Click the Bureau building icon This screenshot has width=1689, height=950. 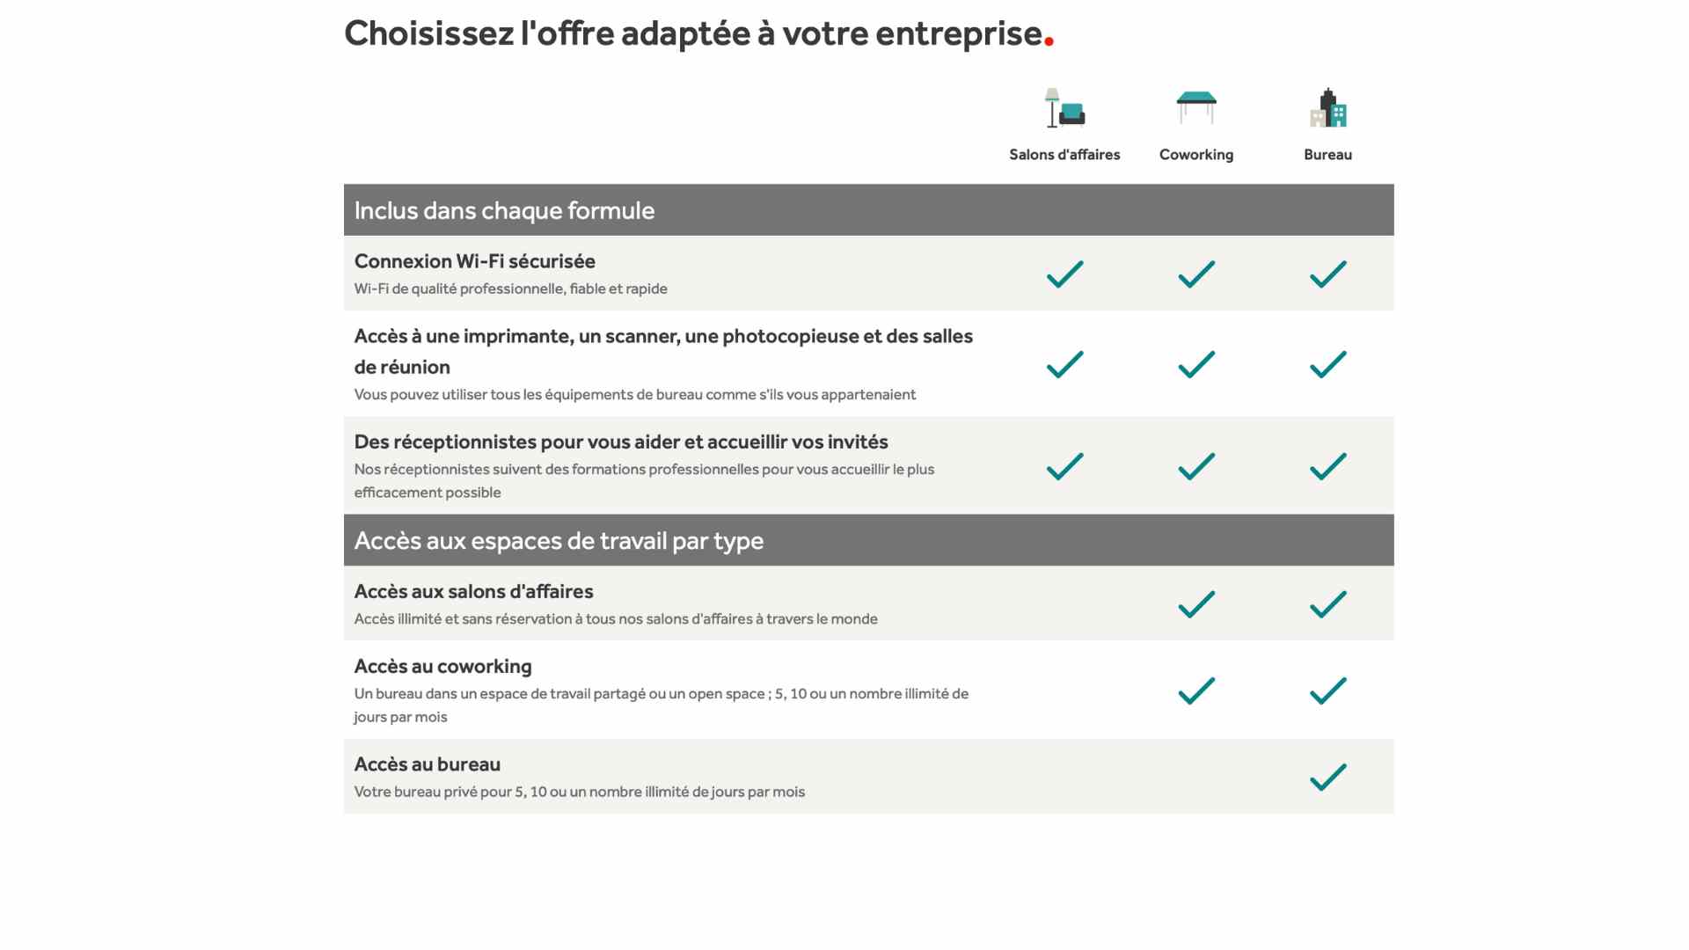pos(1328,108)
